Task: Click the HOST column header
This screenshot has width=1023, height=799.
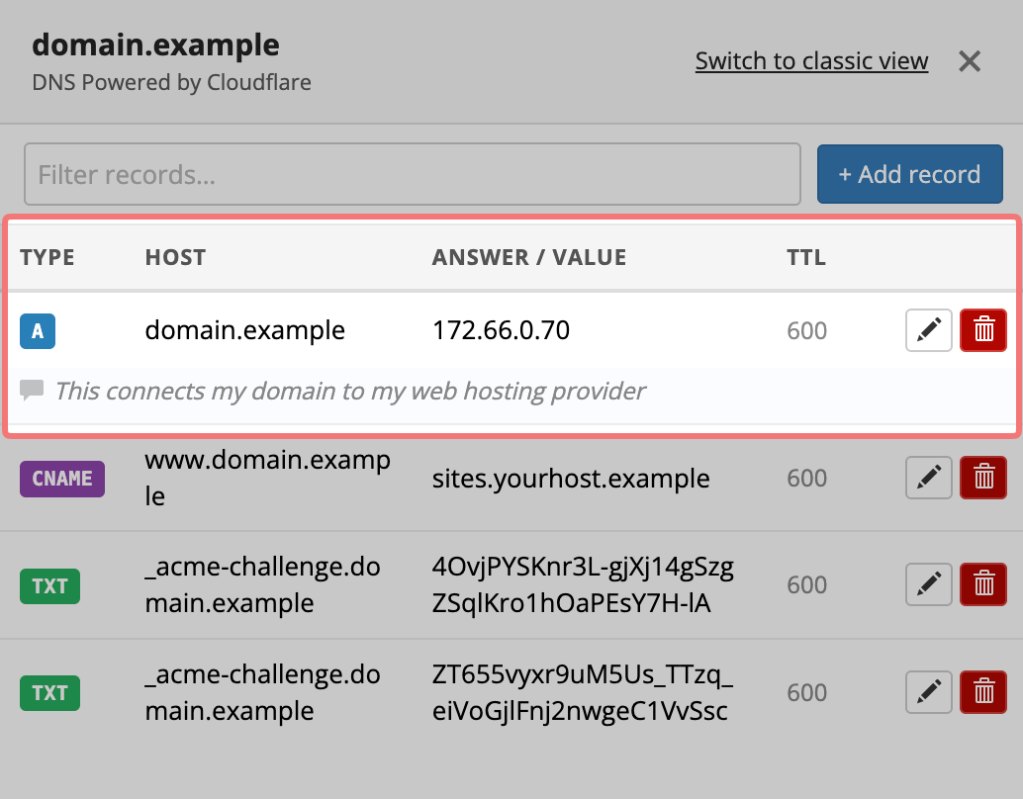Action: [175, 258]
